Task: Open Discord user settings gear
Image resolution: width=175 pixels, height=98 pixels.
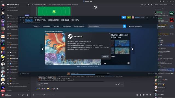Action: [27, 95]
